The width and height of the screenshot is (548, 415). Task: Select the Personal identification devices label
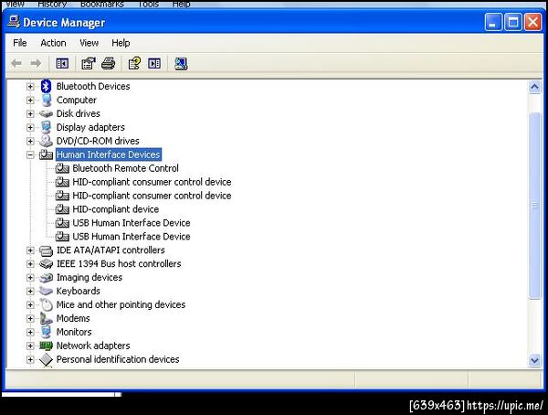(118, 359)
